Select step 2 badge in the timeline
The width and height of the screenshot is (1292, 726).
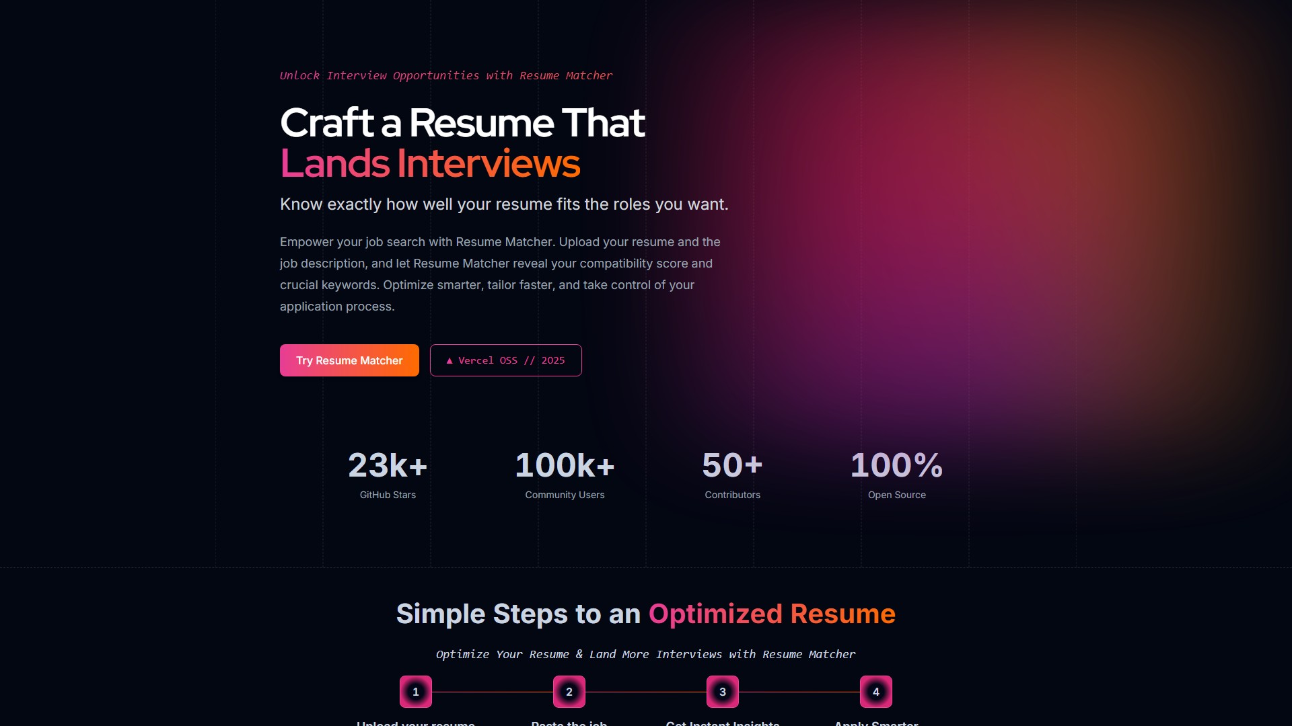[x=569, y=691]
